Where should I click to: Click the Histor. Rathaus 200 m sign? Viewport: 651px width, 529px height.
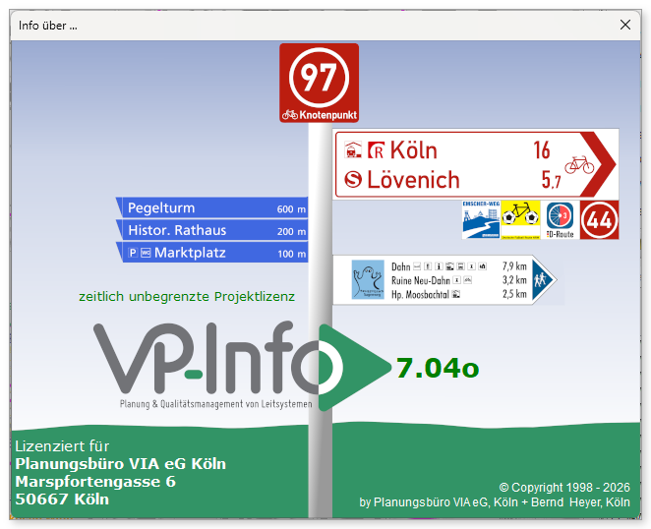point(212,230)
